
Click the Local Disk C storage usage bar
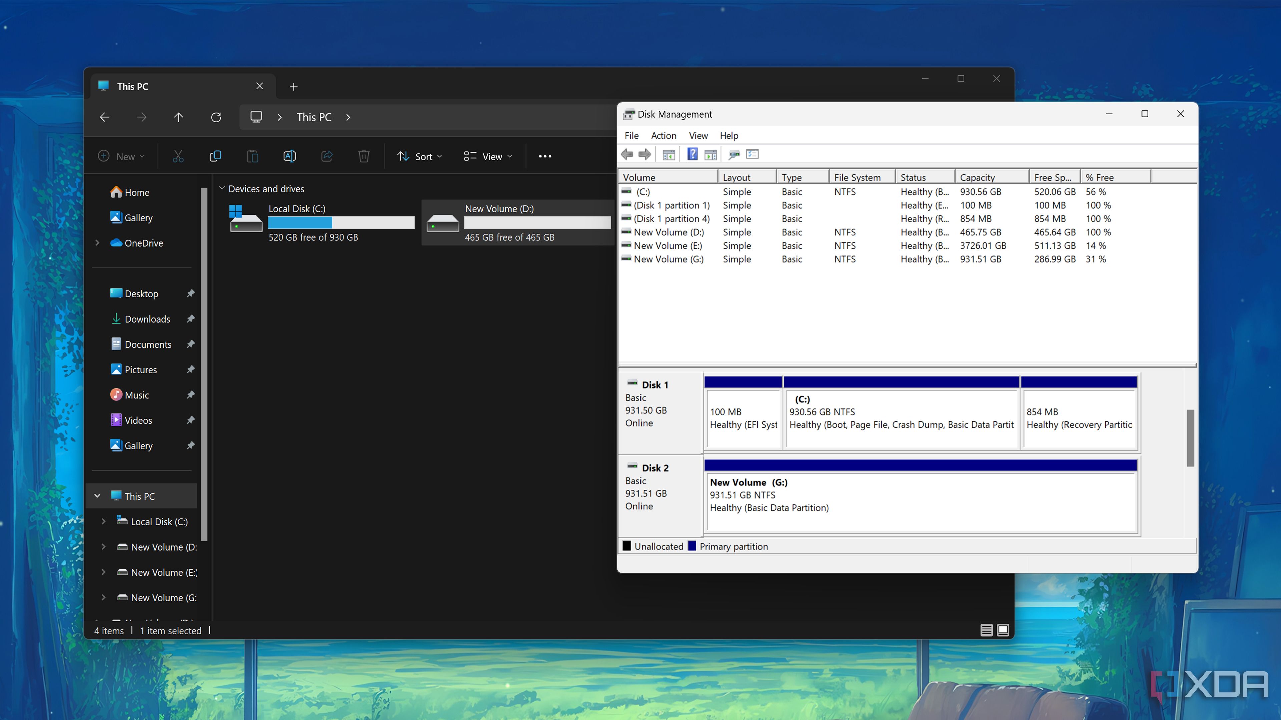point(341,223)
